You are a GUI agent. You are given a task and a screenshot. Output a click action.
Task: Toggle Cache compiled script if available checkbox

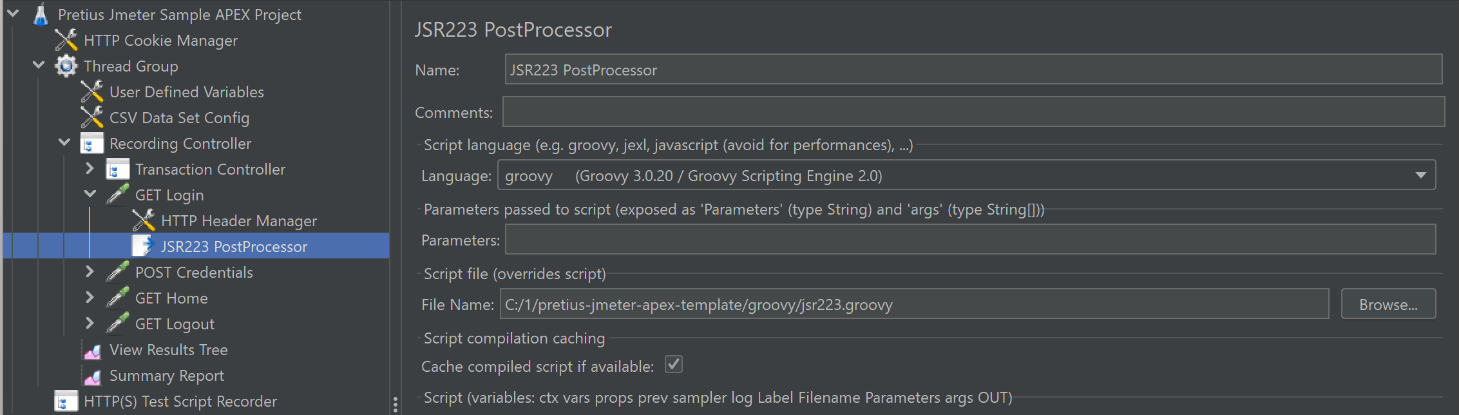tap(673, 365)
